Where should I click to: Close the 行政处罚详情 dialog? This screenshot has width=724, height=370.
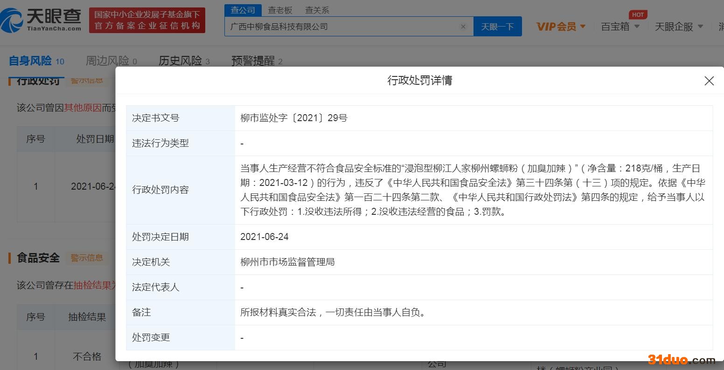[709, 81]
